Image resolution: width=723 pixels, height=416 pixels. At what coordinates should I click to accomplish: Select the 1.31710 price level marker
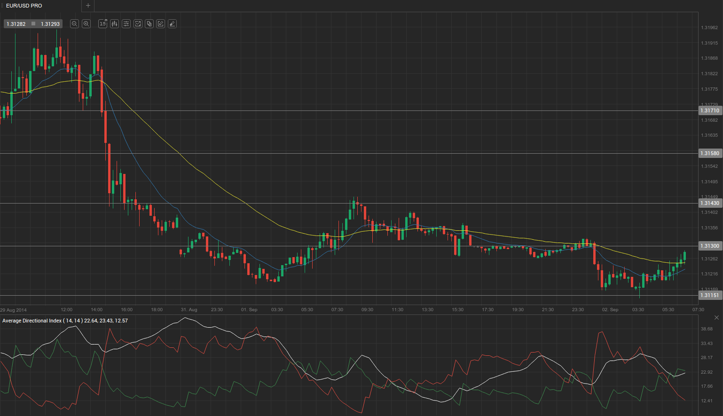pos(710,111)
